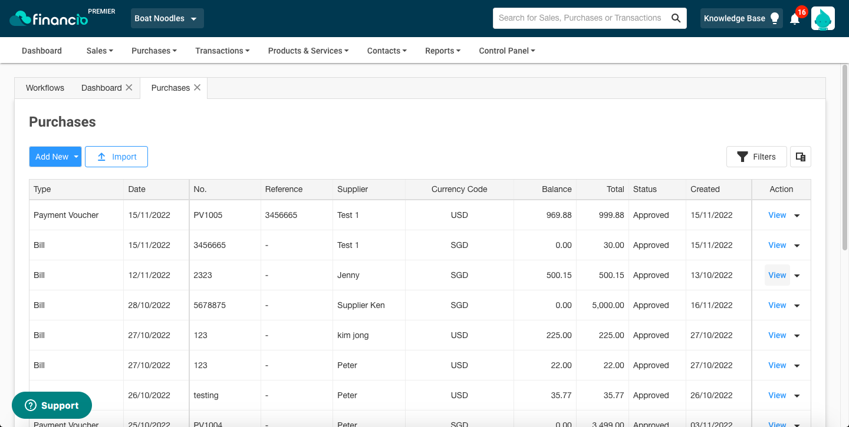Click the Knowledge Base lightbulb button
849x427 pixels.
(x=742, y=18)
